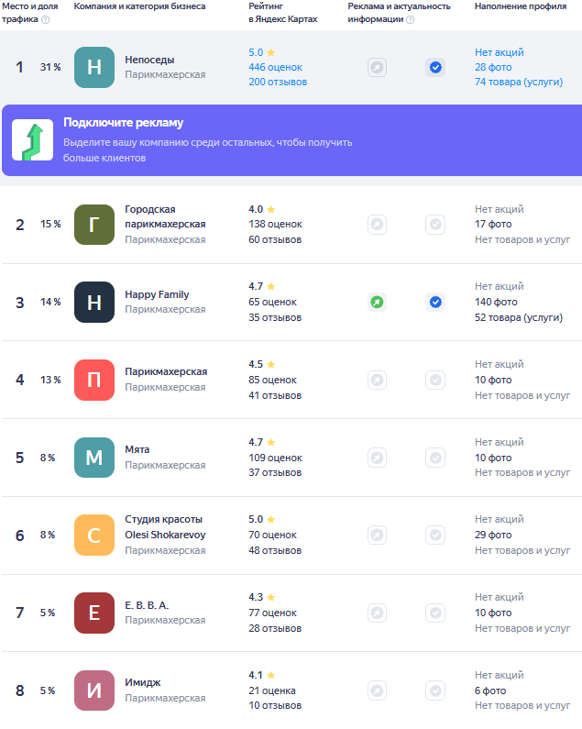
Task: Click 85 оценок in the 13 % Парикмахерская row
Action: click(x=272, y=380)
